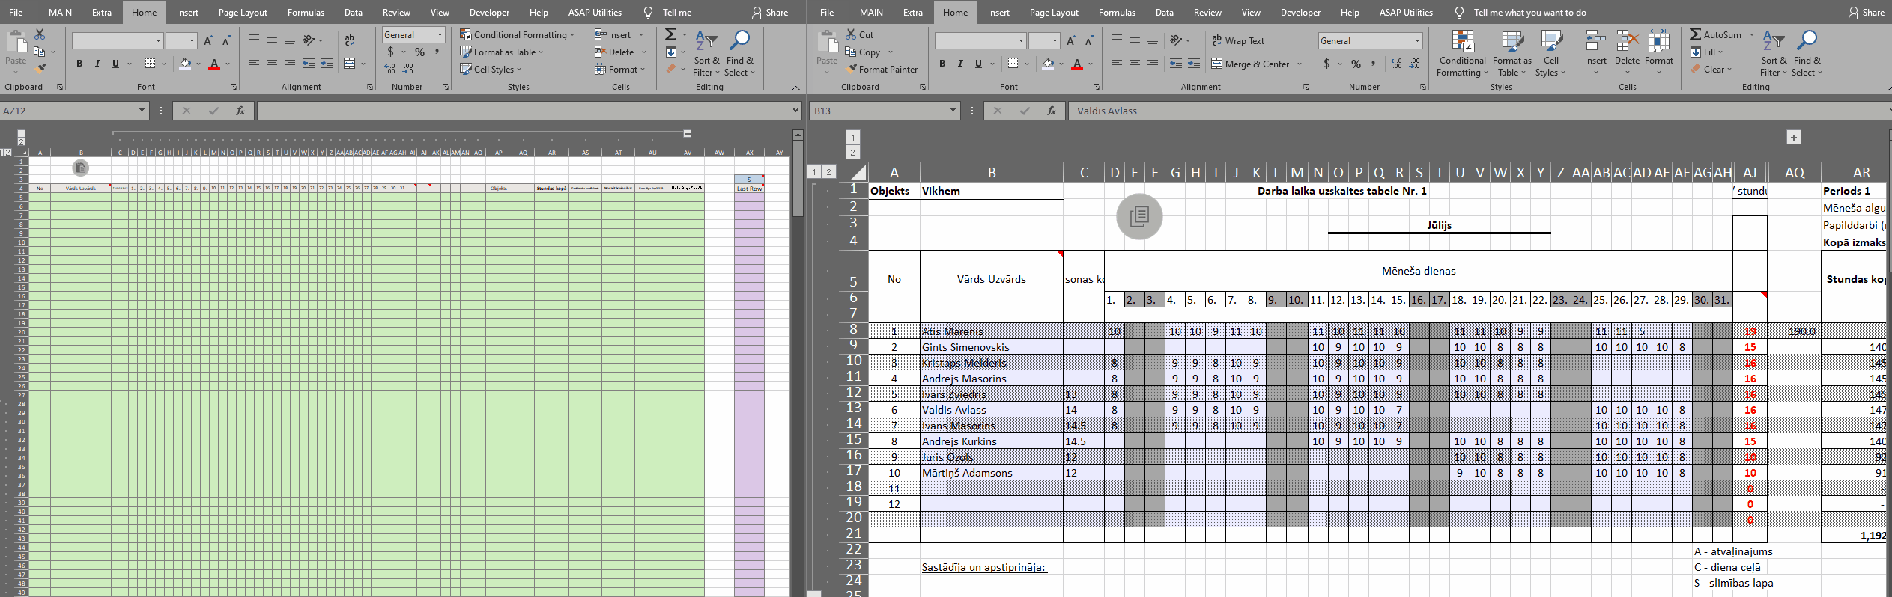
Task: Toggle column outline level 2 on right sheet
Action: 852,153
